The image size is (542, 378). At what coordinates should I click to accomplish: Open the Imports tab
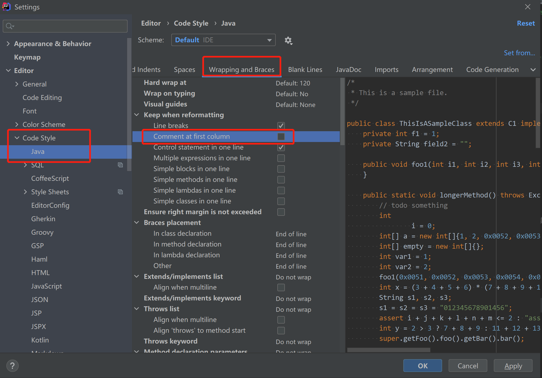tap(386, 70)
